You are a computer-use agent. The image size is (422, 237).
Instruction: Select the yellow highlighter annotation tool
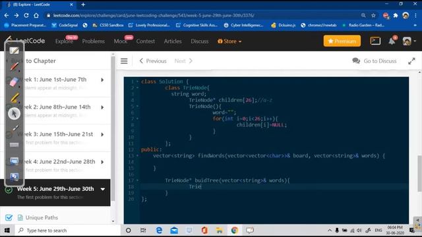click(15, 97)
